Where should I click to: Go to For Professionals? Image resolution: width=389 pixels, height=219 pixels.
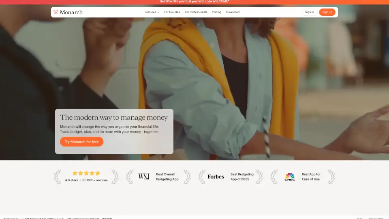pos(196,12)
